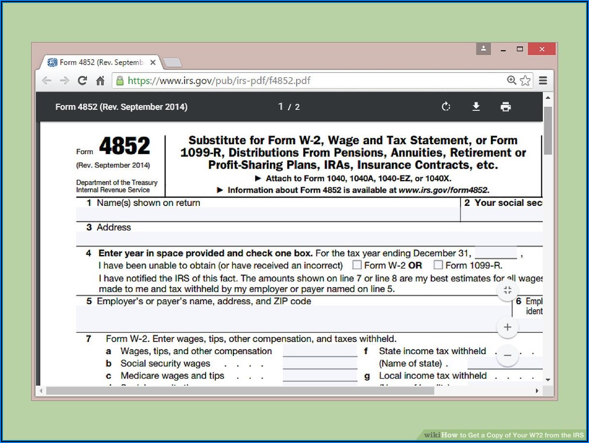Zoom in with the plus button
This screenshot has width=589, height=443.
click(507, 327)
